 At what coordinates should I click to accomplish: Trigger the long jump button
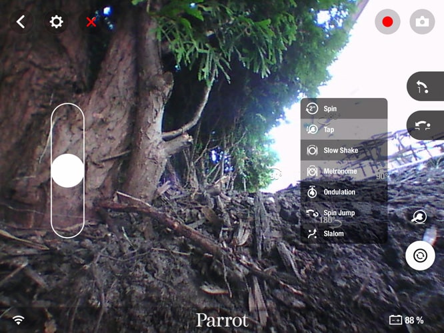click(425, 125)
